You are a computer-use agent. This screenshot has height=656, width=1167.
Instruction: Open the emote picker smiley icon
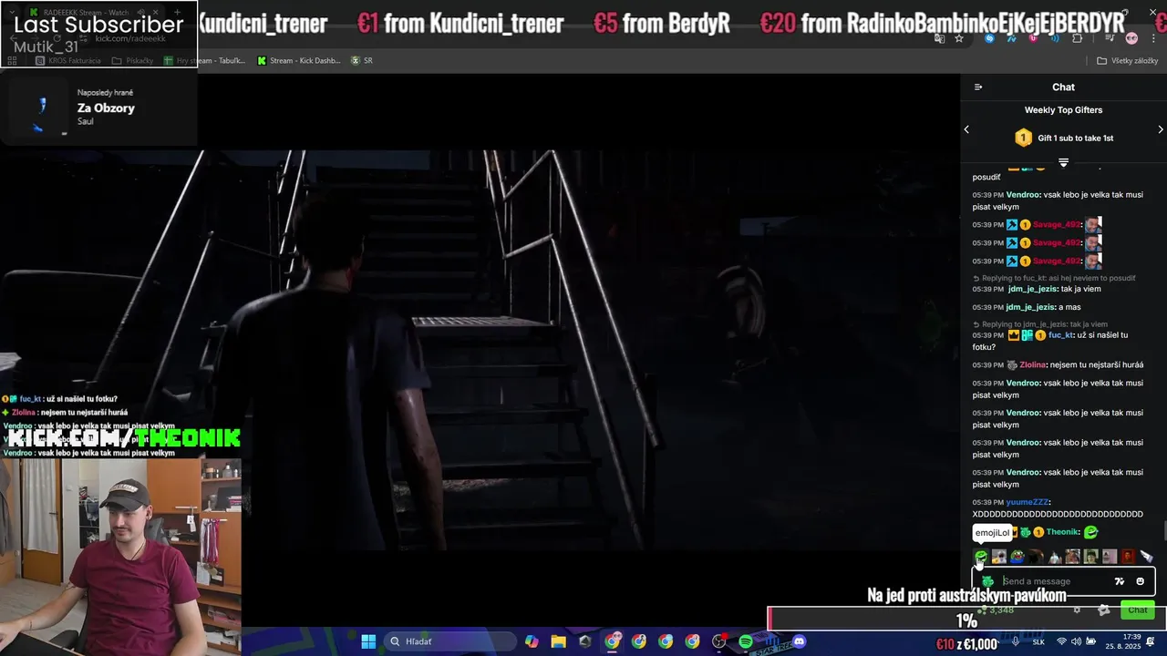click(1140, 581)
